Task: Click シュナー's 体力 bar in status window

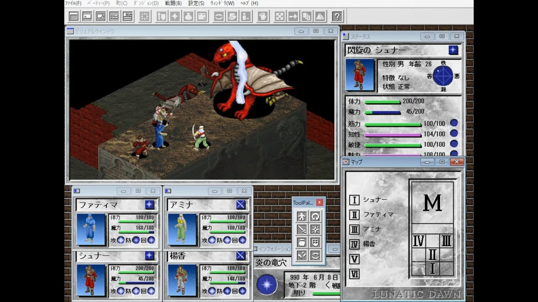Action: click(x=382, y=102)
